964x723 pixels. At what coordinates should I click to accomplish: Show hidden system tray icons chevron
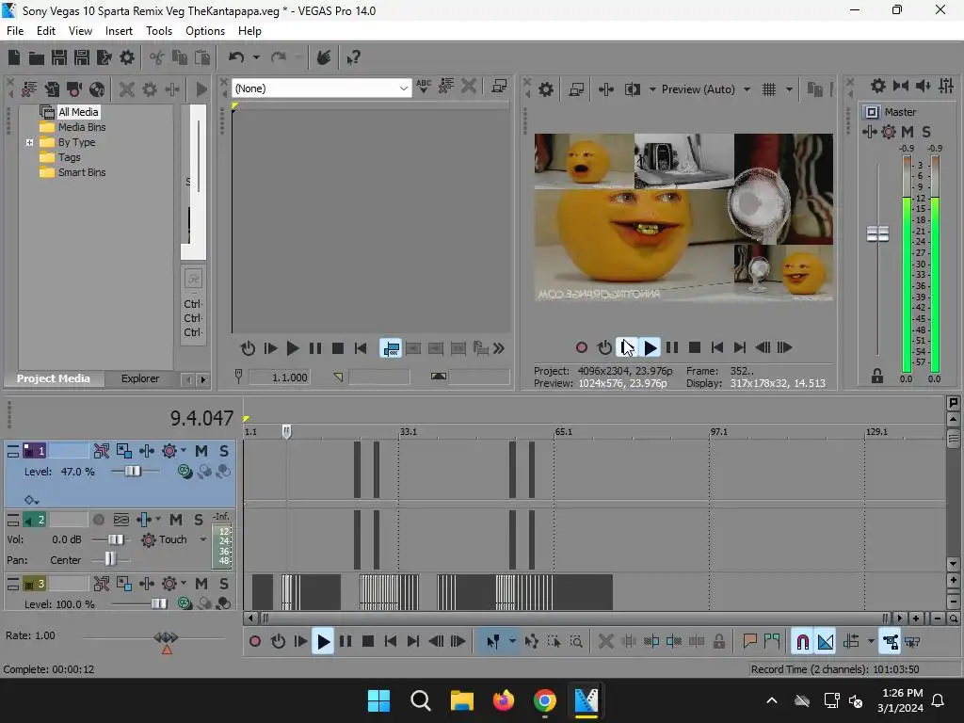[x=772, y=700]
